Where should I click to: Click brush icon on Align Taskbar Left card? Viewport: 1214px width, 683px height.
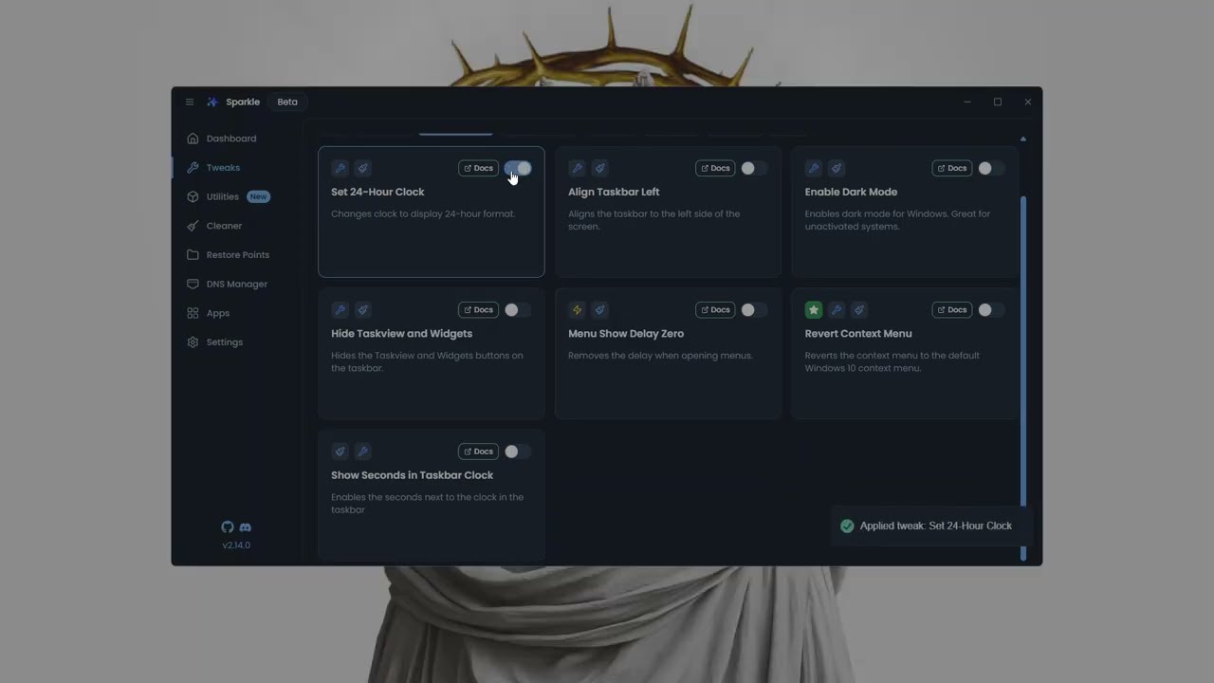(599, 168)
